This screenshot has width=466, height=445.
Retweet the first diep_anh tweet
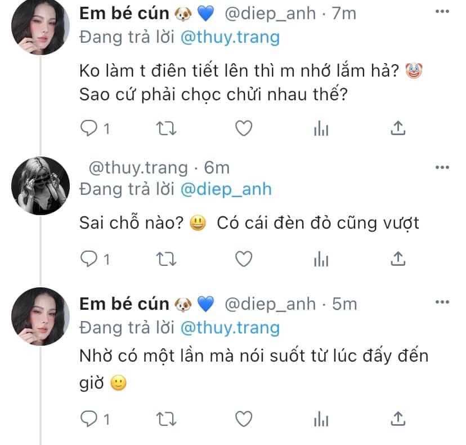166,129
